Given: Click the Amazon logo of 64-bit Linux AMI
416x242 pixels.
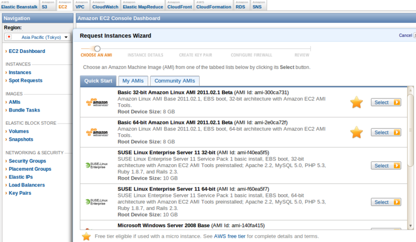Looking at the screenshot, I should pyautogui.click(x=97, y=132).
